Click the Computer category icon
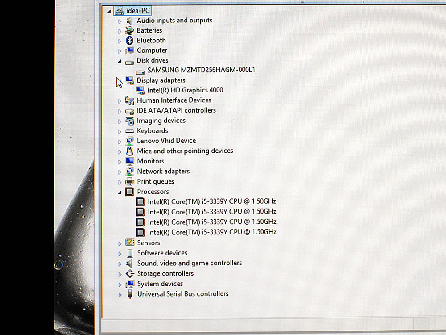The width and height of the screenshot is (446, 335). tap(129, 51)
